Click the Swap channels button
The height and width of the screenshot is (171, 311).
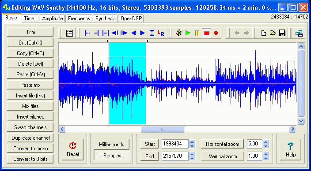(30, 127)
